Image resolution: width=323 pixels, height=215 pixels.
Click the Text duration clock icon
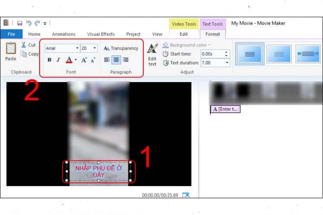166,63
